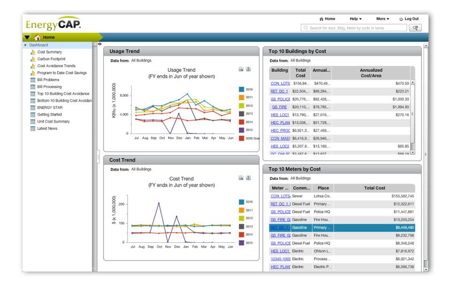Viewport: 451px width, 286px height.
Task: Open the HES_LOC2 building link
Action: [x=280, y=147]
